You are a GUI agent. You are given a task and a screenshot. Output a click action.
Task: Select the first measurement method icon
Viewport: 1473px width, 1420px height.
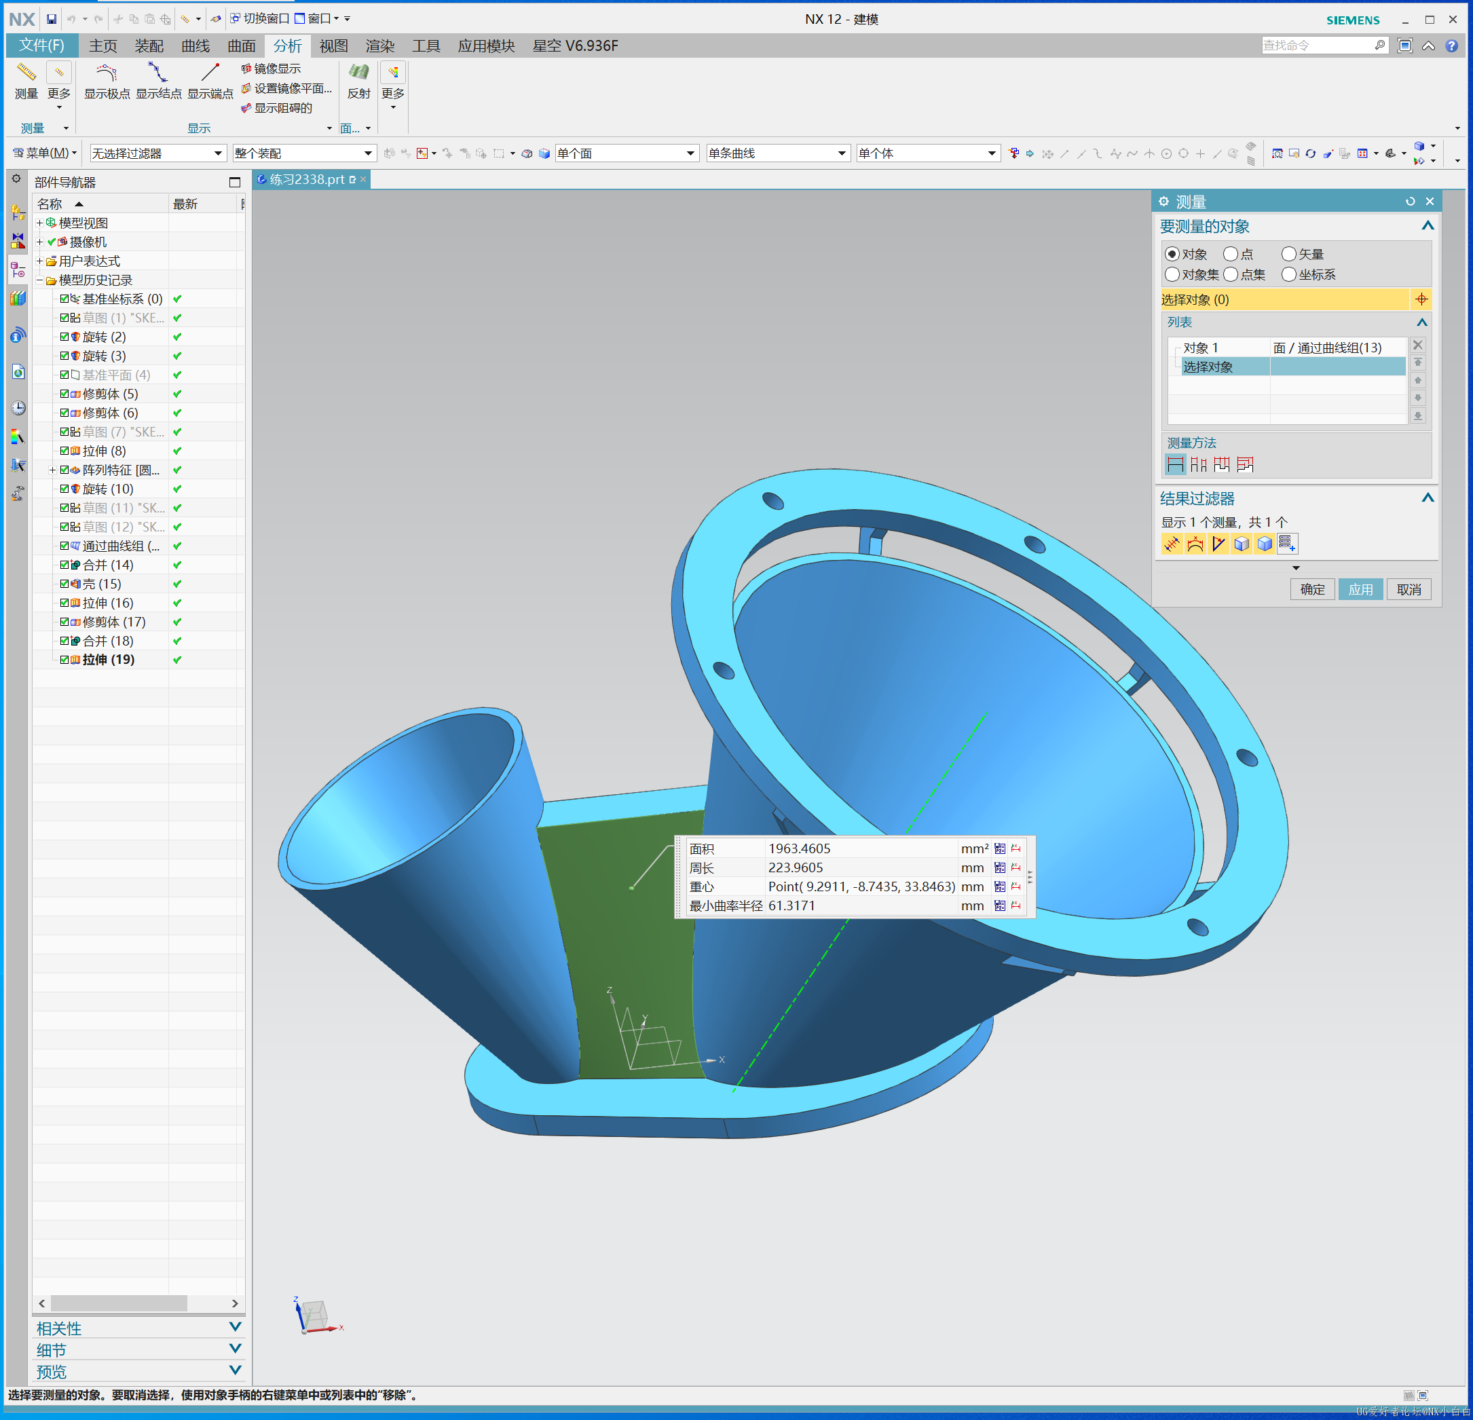coord(1176,464)
